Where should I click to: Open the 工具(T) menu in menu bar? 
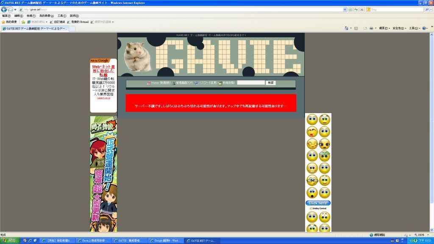click(62, 16)
